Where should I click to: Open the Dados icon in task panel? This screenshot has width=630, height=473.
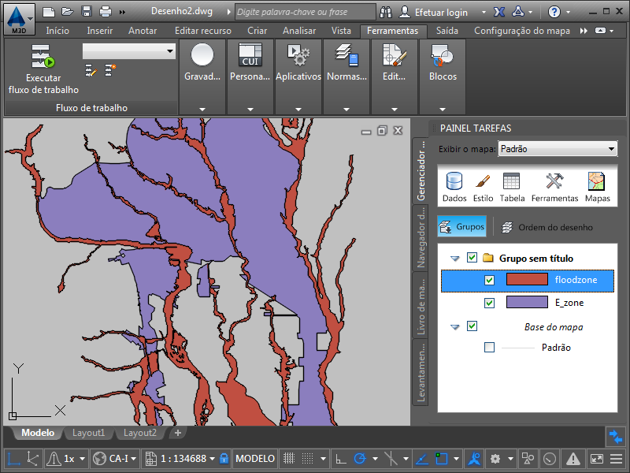click(454, 181)
